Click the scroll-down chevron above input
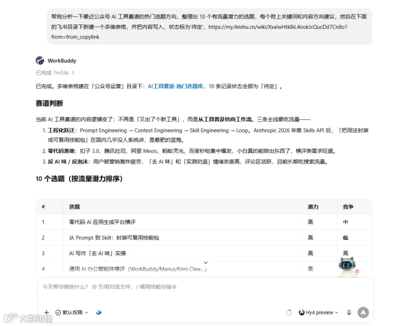Viewport: 401px width, 326px height. pos(205,262)
